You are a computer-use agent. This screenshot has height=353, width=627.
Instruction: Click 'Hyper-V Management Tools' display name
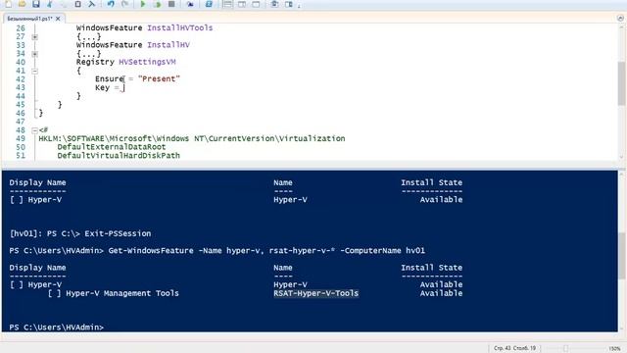pyautogui.click(x=121, y=293)
